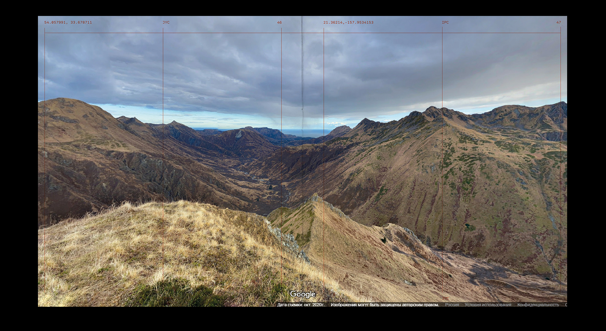606x331 pixels.
Task: Click the Дата съемки окт. 2020 label
Action: [301, 305]
